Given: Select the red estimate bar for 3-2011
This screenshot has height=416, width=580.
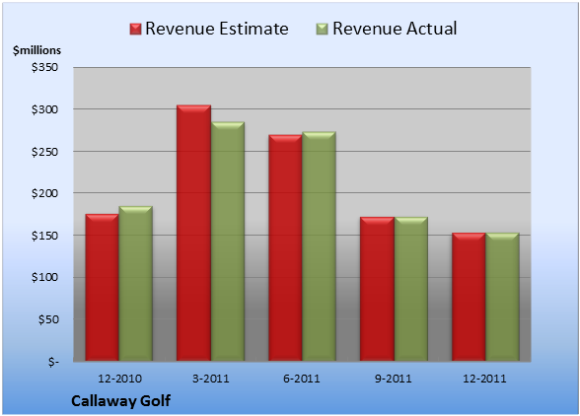Looking at the screenshot, I should [x=193, y=233].
